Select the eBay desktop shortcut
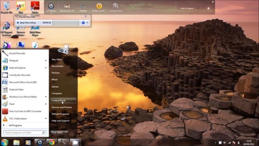Image resolution: width=259 pixels, height=146 pixels. [21, 7]
